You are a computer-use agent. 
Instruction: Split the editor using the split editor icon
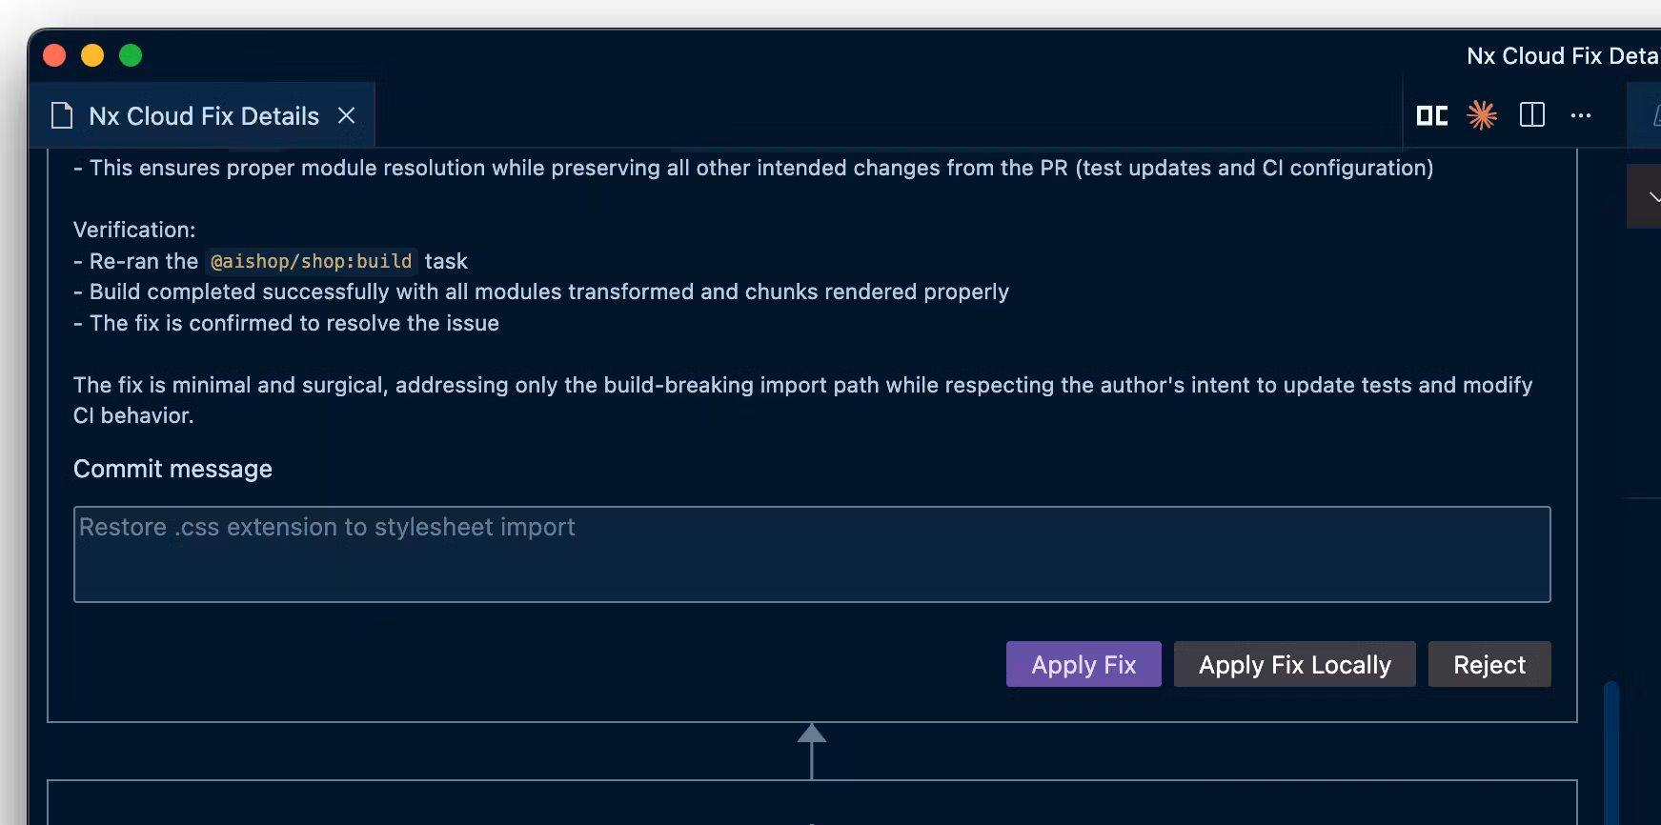pyautogui.click(x=1532, y=114)
